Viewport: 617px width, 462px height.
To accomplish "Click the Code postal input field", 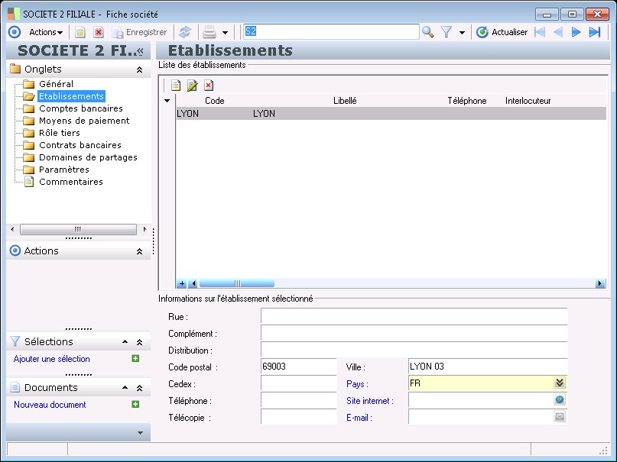I will pyautogui.click(x=298, y=367).
